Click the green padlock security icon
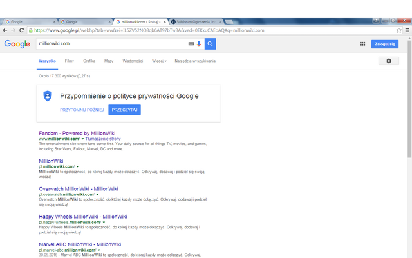412x258 pixels. 31,30
